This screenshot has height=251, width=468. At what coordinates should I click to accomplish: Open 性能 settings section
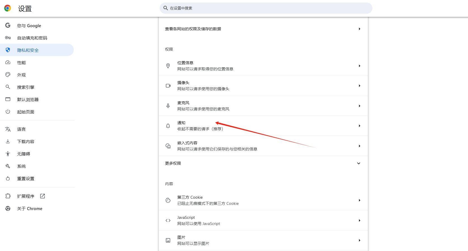click(37, 62)
